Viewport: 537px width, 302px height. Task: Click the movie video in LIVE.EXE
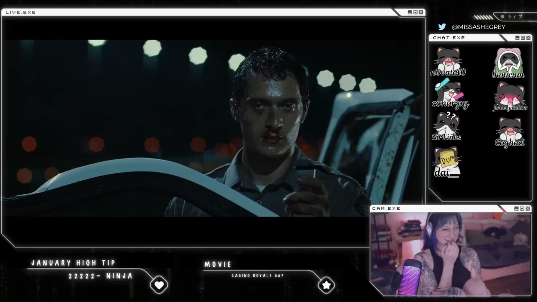(x=213, y=128)
